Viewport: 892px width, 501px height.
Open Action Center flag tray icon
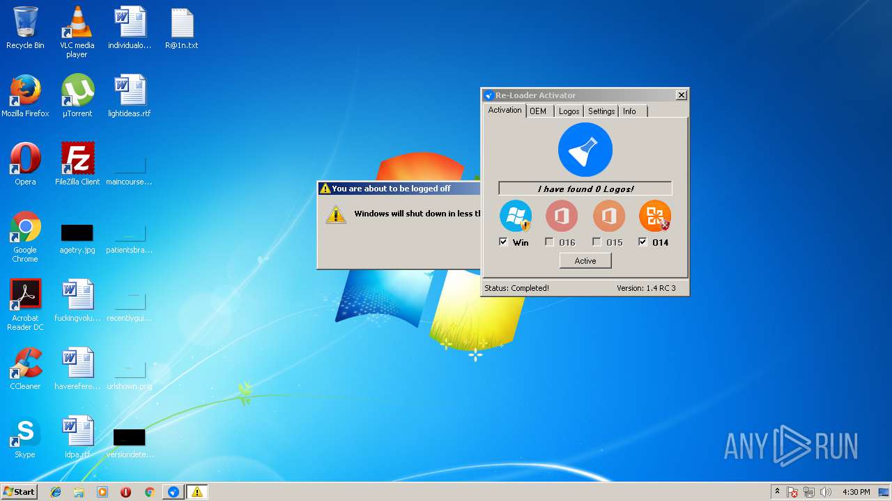point(793,493)
